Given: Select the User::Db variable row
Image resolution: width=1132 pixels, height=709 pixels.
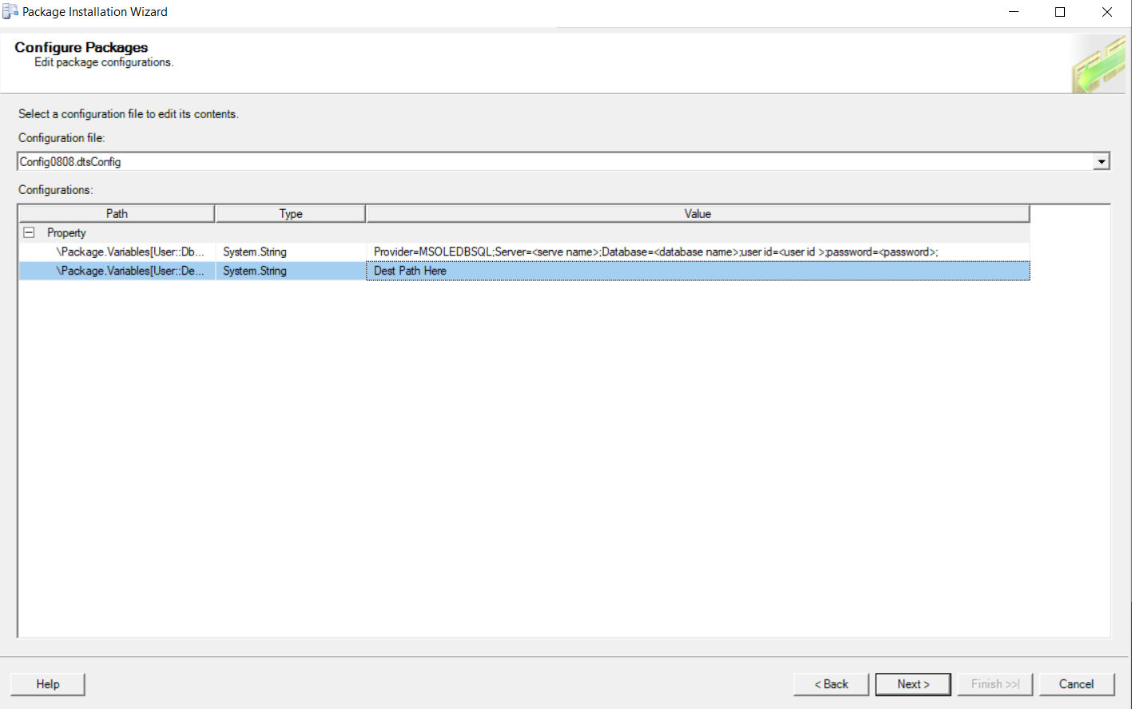Looking at the screenshot, I should pos(117,252).
